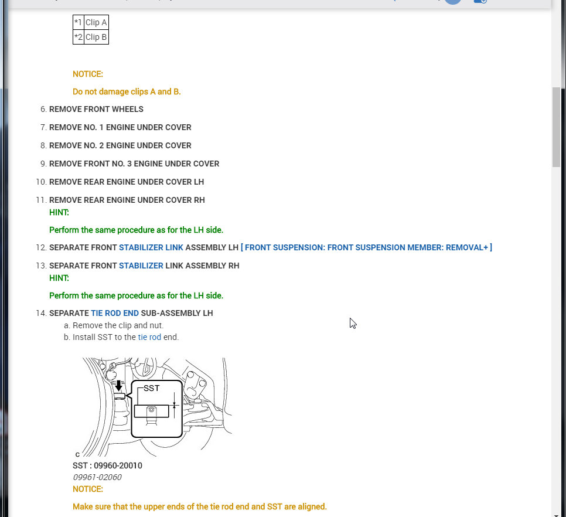
Task: Click the 'SST' label inside the diagram
Action: [152, 389]
